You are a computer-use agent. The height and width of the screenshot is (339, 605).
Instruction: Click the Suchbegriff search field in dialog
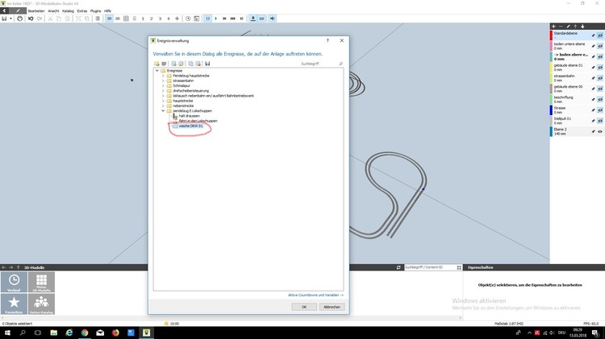click(x=318, y=64)
